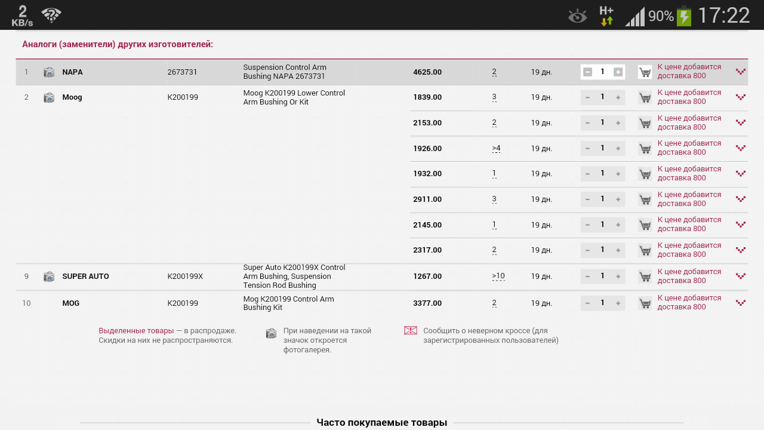The height and width of the screenshot is (430, 764).
Task: Click stock quantity '>4' in 1926.00 row
Action: tap(496, 148)
